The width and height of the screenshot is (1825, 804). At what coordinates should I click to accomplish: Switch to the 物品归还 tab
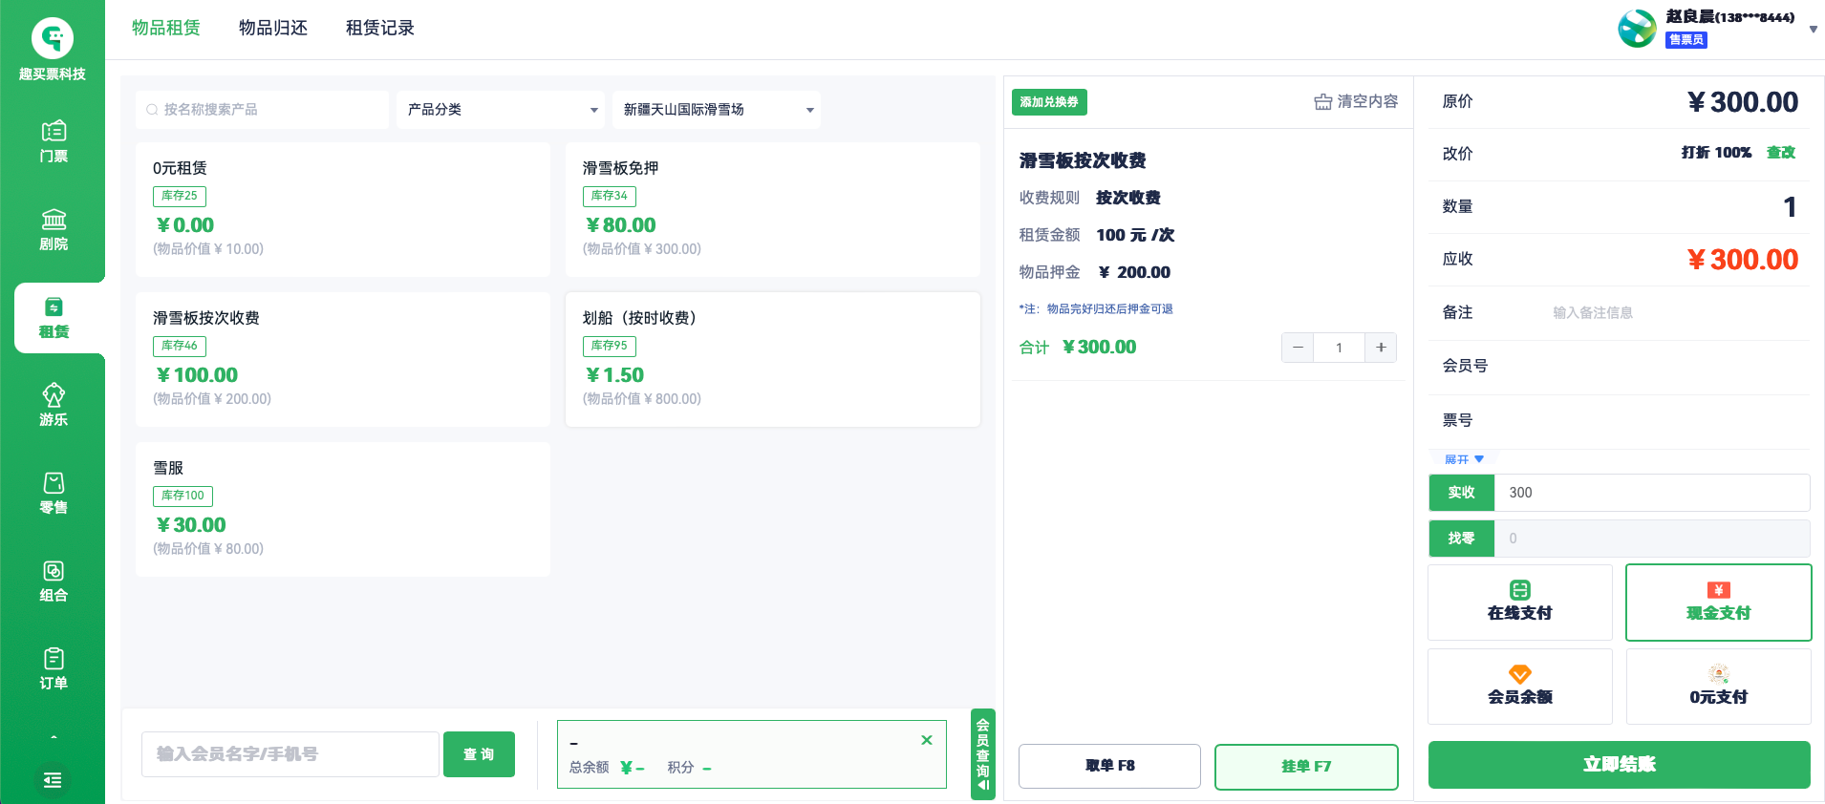click(x=273, y=28)
